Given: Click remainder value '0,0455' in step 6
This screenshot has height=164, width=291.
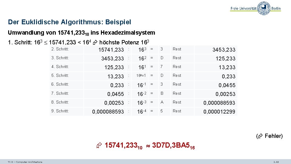Looking at the screenshot, I should (227, 85).
